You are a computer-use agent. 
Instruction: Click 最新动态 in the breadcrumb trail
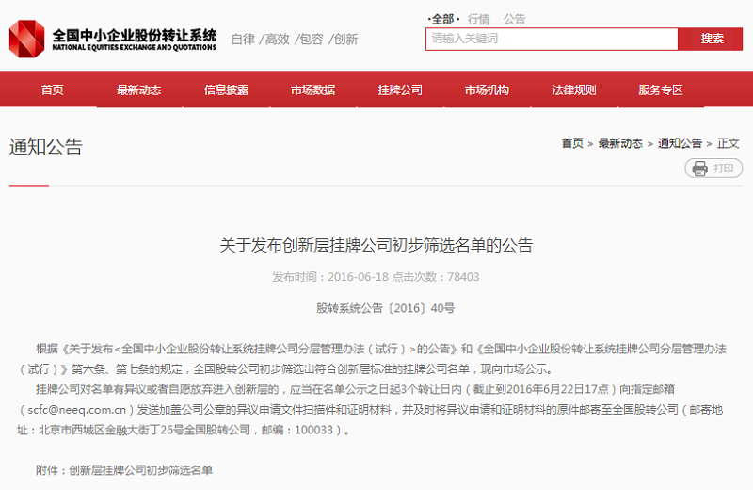click(620, 143)
